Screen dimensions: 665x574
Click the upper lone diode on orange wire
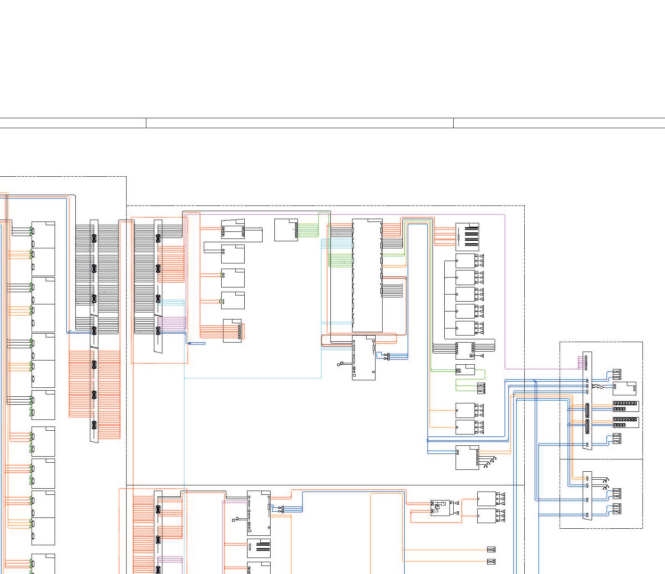click(491, 549)
